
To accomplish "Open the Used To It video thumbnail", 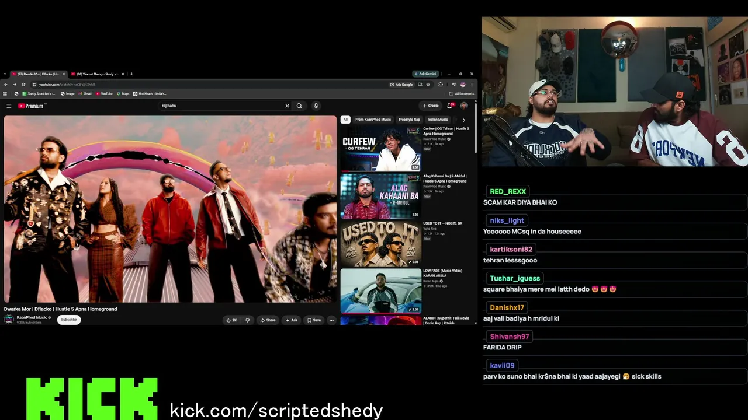I will coord(380,243).
